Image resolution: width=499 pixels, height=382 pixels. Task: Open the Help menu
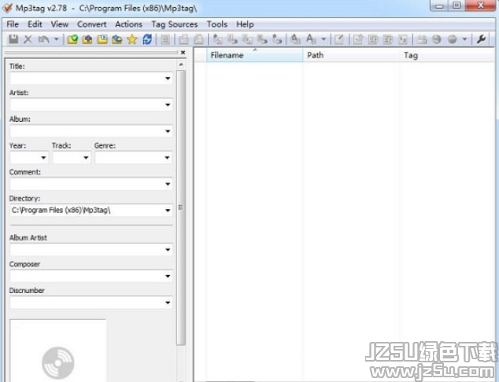tap(245, 24)
